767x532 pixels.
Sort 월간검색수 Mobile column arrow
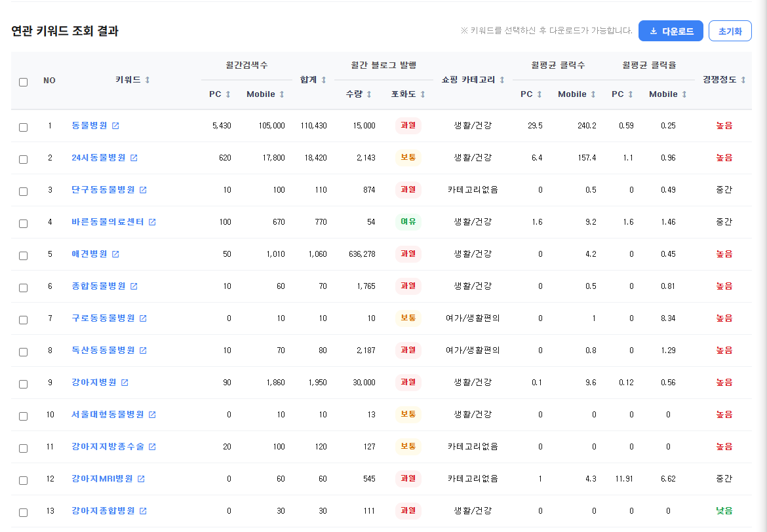click(x=282, y=94)
